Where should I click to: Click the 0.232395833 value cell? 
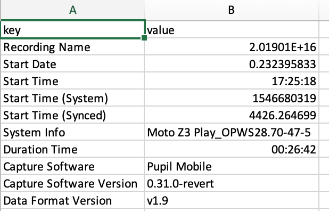tap(232, 64)
